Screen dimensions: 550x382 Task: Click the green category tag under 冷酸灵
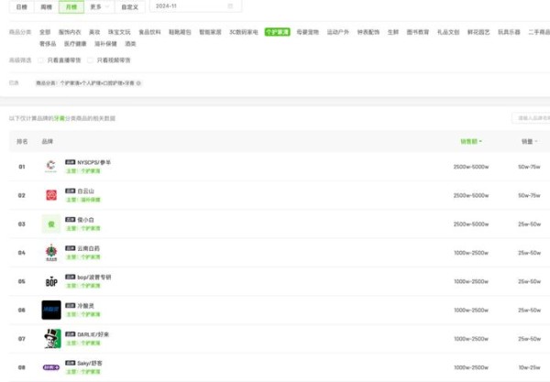(83, 314)
